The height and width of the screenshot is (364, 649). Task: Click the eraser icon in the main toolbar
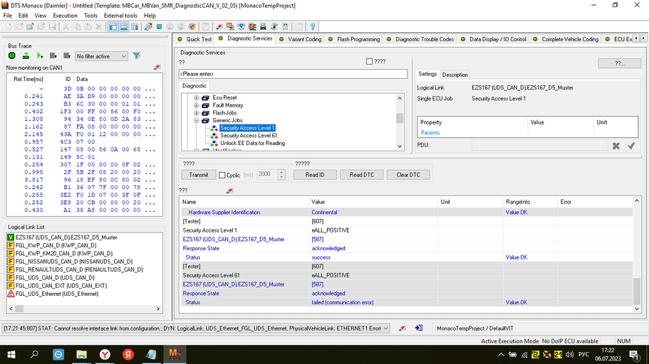(x=219, y=27)
